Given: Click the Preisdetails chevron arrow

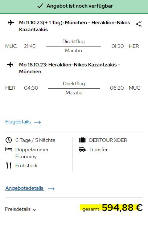Looking at the screenshot, I should (x=34, y=210).
